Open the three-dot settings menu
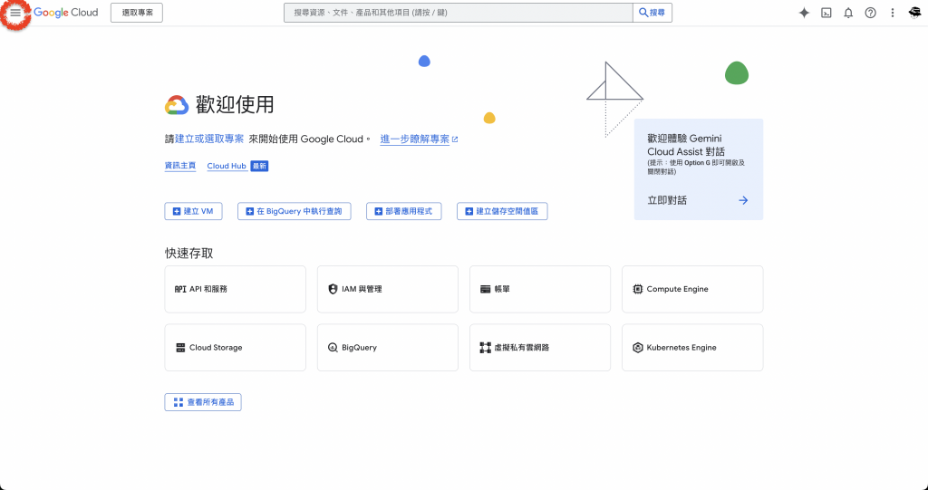The width and height of the screenshot is (928, 490). [893, 13]
